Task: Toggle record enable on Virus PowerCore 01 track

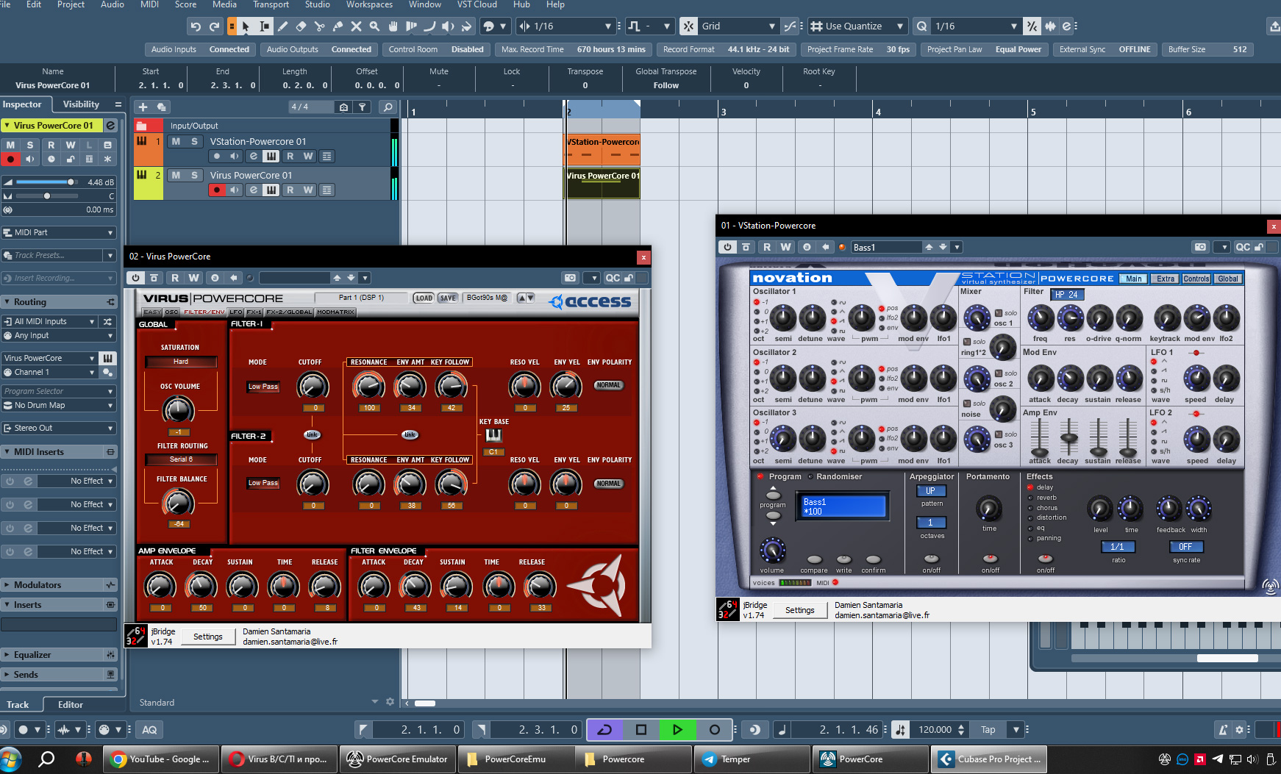Action: [x=216, y=190]
